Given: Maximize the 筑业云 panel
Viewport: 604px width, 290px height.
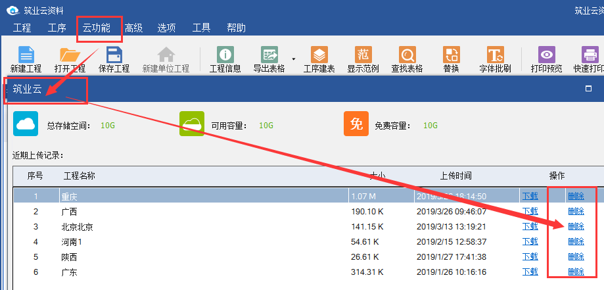Looking at the screenshot, I should click(x=588, y=89).
